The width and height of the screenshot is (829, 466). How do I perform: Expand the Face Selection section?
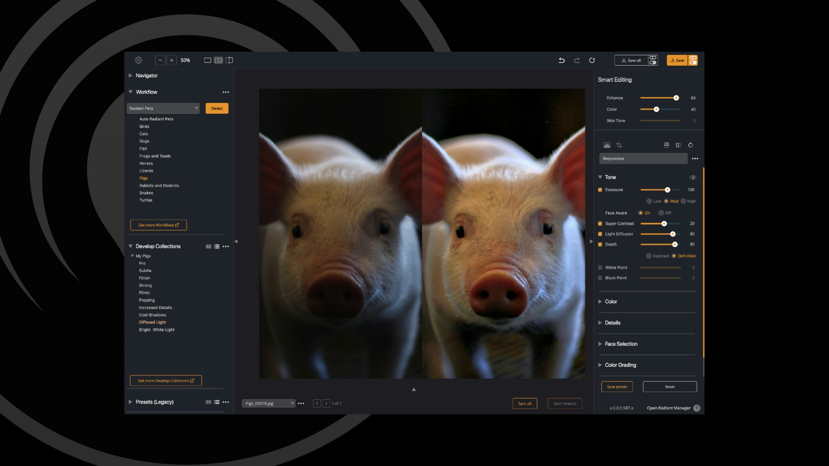(600, 344)
